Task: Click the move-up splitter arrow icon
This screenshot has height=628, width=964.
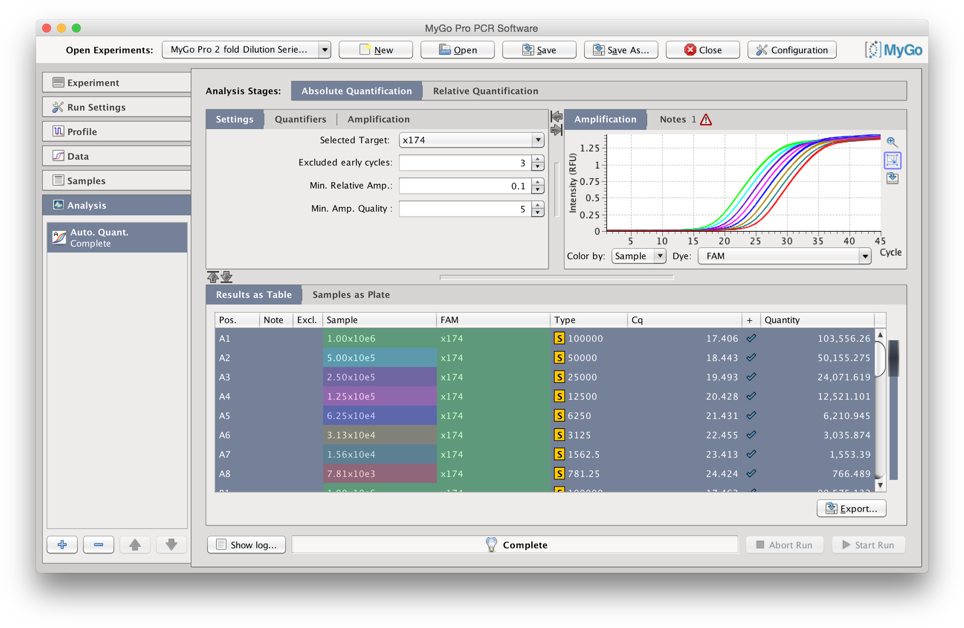Action: (213, 277)
